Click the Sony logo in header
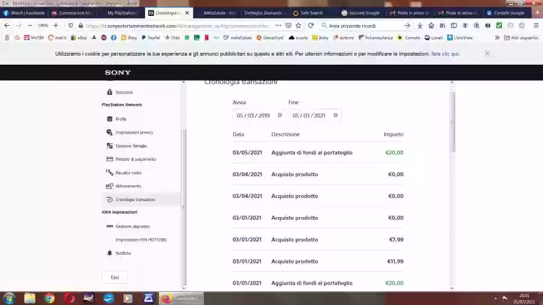 tap(118, 73)
